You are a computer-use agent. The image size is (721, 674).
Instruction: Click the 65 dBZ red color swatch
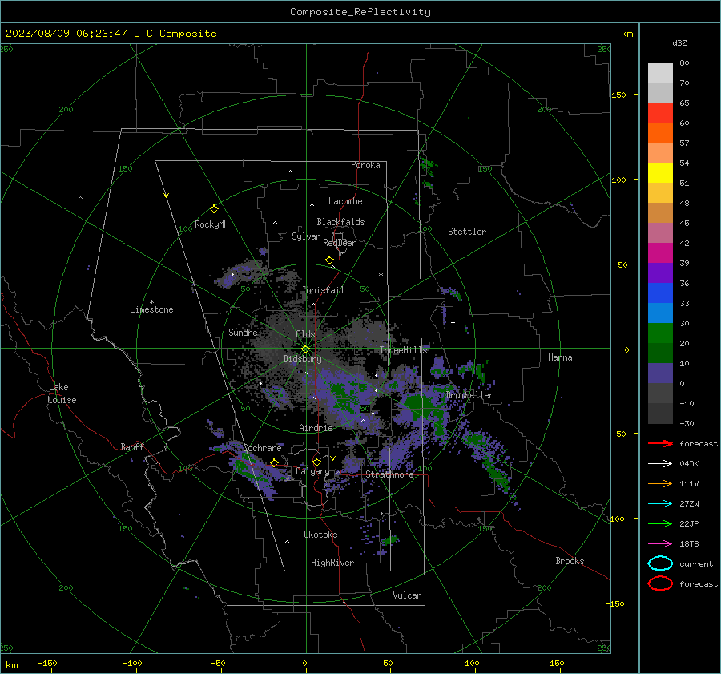660,112
